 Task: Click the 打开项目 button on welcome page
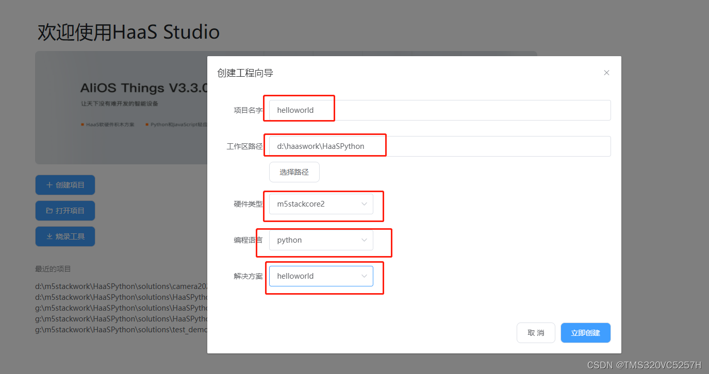(x=65, y=211)
